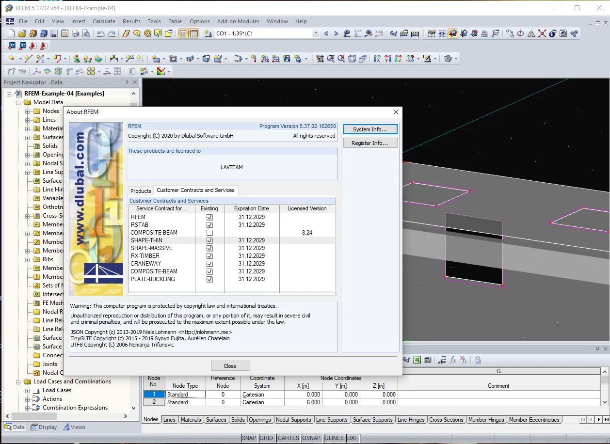Toggle the Existing checkbox for RFEM

[209, 217]
